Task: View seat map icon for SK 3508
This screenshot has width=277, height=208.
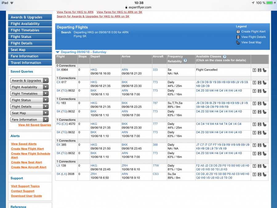Action: pos(264,174)
